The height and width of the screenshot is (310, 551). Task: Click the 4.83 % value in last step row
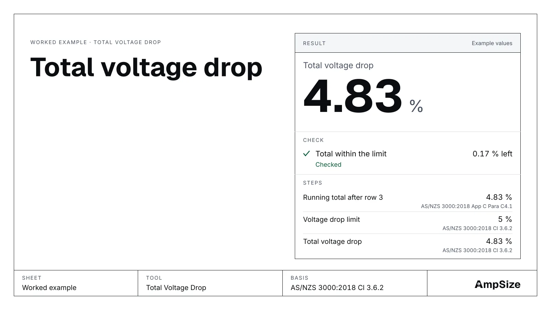499,241
